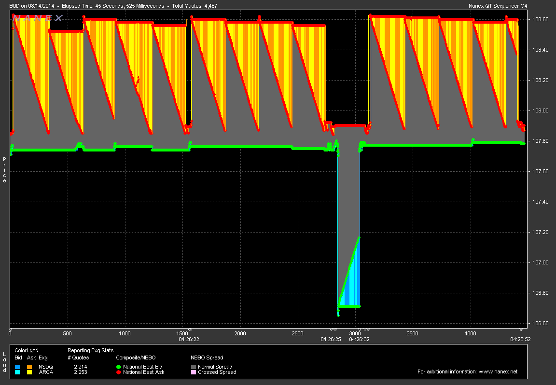Click the ColorLgnd heading
Viewport: 556px width, 385px height.
click(x=27, y=350)
